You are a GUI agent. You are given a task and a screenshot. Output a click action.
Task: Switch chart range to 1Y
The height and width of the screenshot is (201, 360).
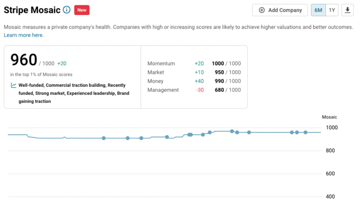click(x=332, y=10)
